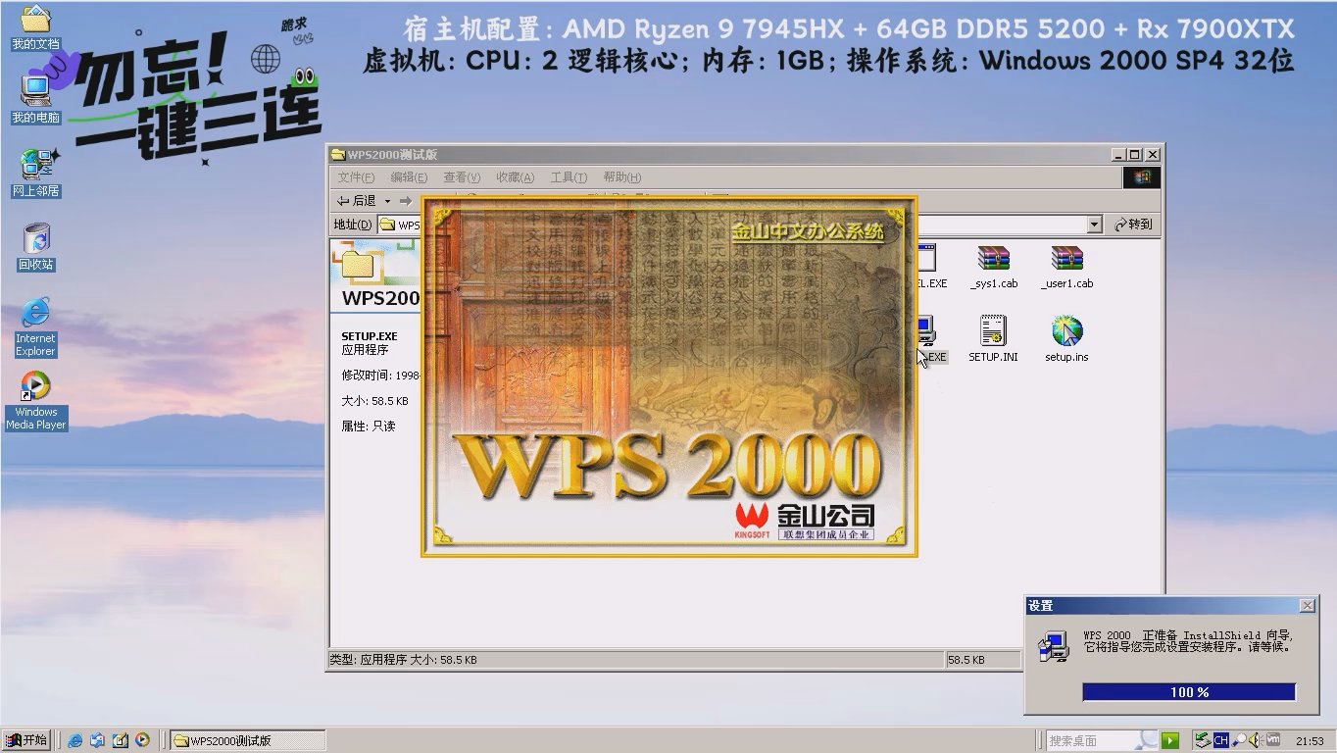Screen dimensions: 1337x753
Task: Click the WPS 2000 splash image
Action: point(669,376)
